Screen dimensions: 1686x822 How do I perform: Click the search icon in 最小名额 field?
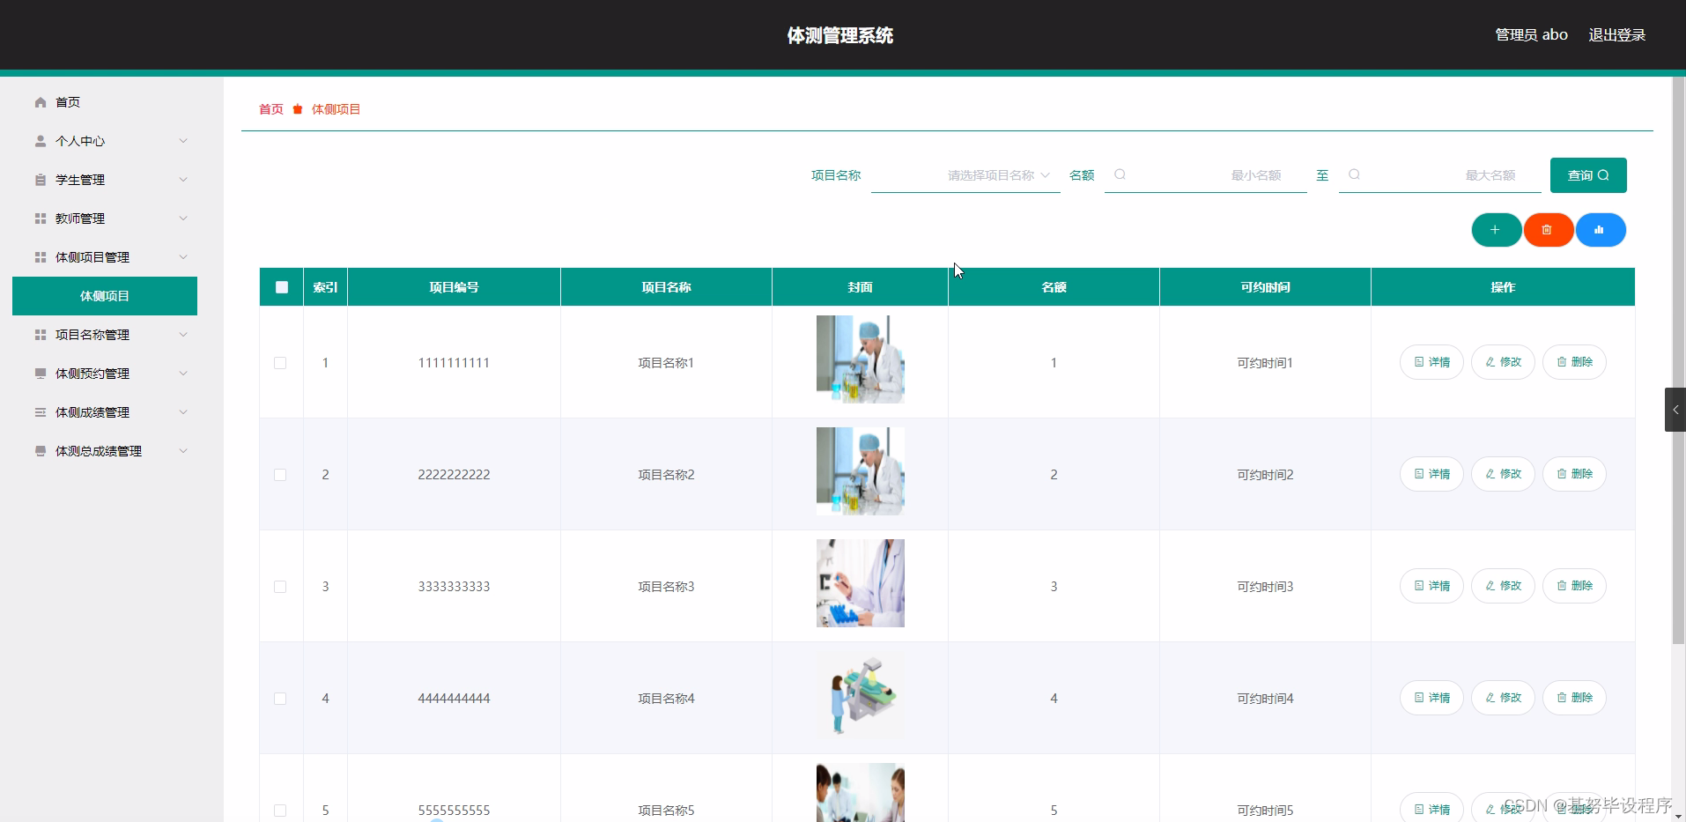1120,174
